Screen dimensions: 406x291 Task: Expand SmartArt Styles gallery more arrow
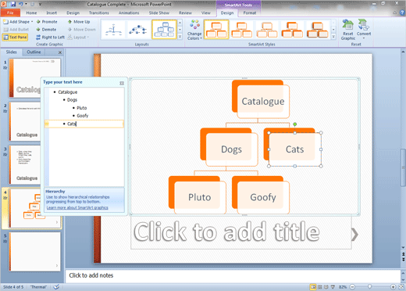tap(333, 37)
